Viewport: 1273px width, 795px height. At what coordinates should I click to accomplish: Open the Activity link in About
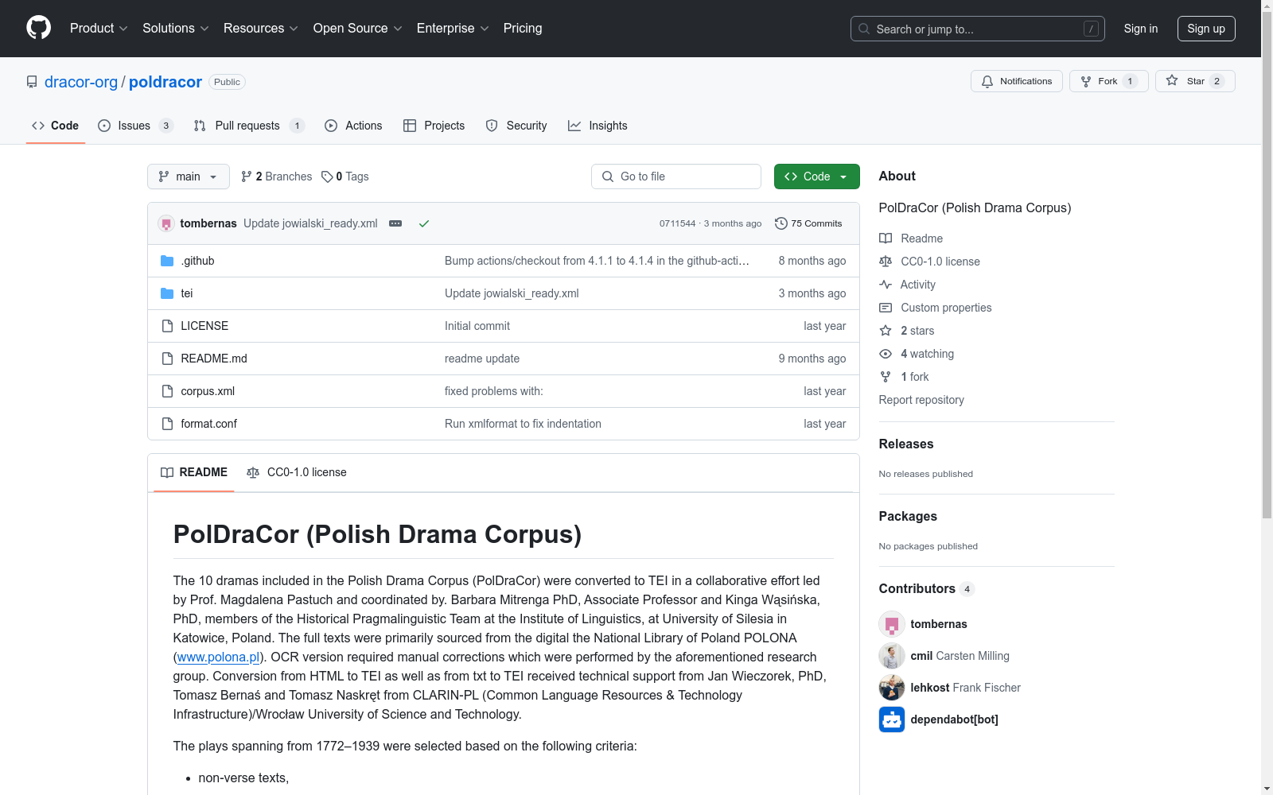pos(907,285)
